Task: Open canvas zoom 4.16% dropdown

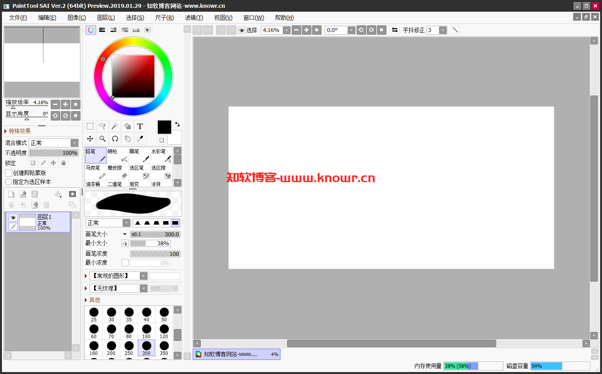Action: [286, 30]
